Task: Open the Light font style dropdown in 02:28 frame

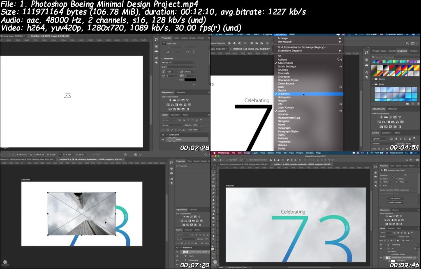Action: pos(178,67)
